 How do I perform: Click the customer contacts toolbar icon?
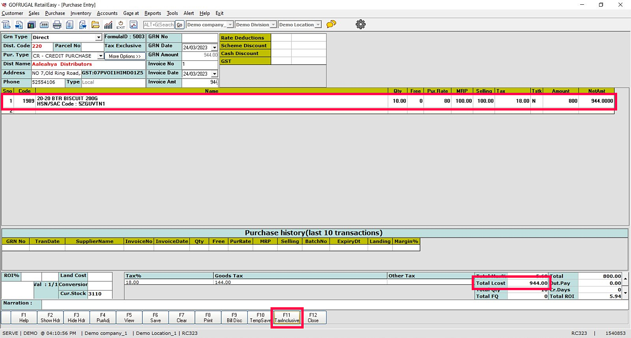point(32,24)
